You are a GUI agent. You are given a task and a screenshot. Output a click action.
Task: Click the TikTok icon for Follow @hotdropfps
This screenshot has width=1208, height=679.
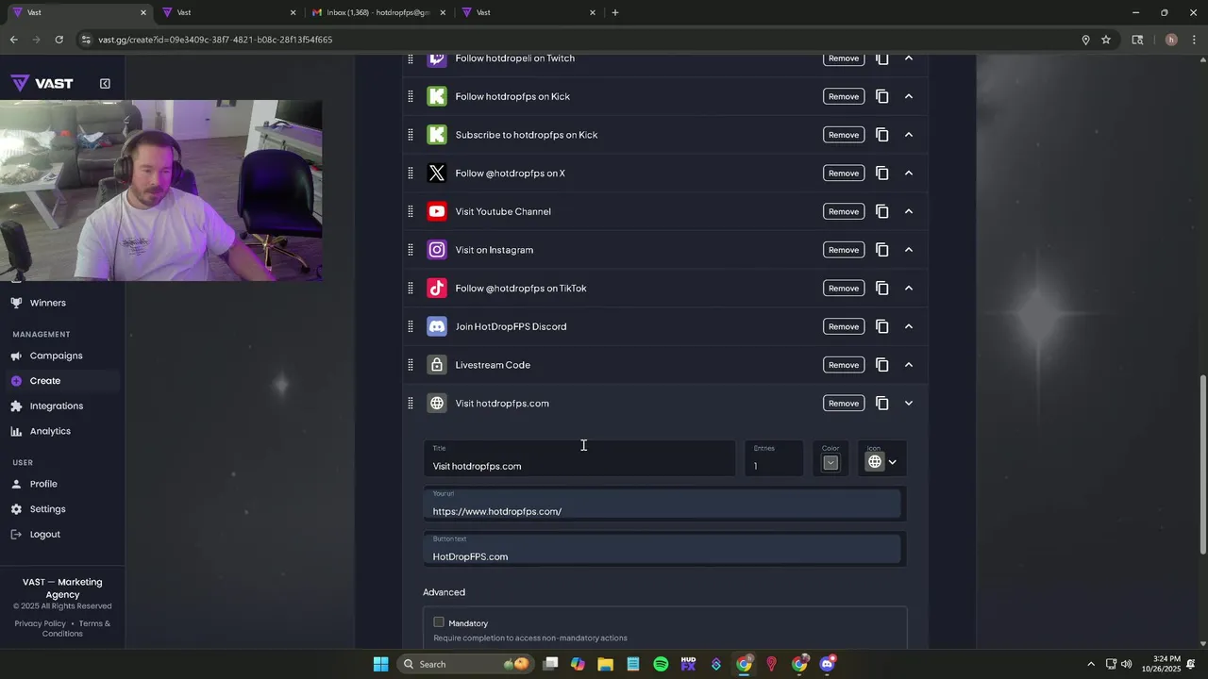click(x=436, y=289)
